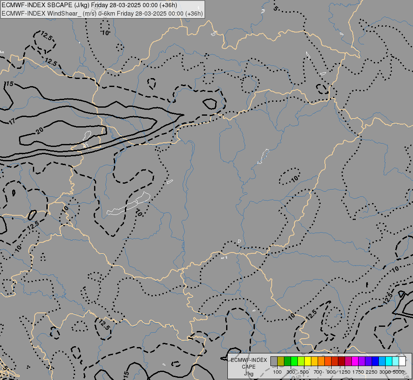
Task: Click the 300 label on the CAPE legend
Action: click(x=291, y=372)
